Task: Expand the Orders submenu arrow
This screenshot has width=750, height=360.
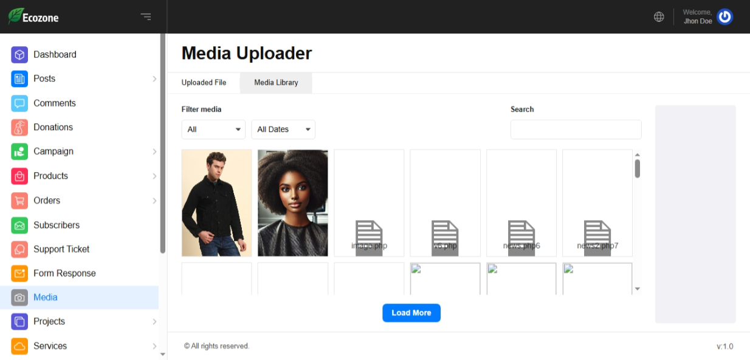Action: (x=154, y=201)
